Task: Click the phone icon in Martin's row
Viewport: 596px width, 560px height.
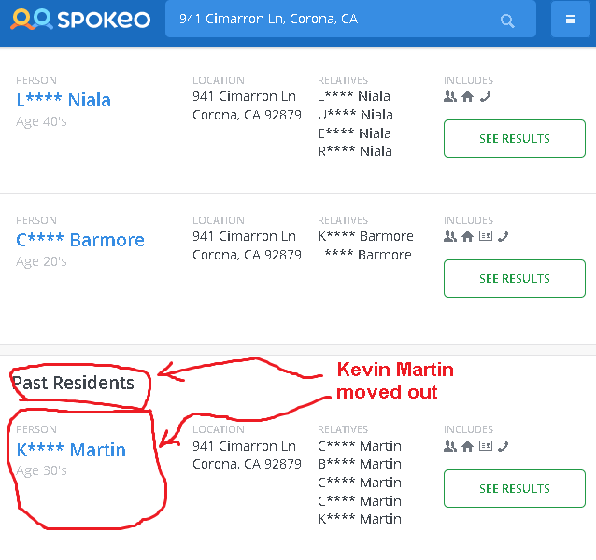Action: (503, 446)
